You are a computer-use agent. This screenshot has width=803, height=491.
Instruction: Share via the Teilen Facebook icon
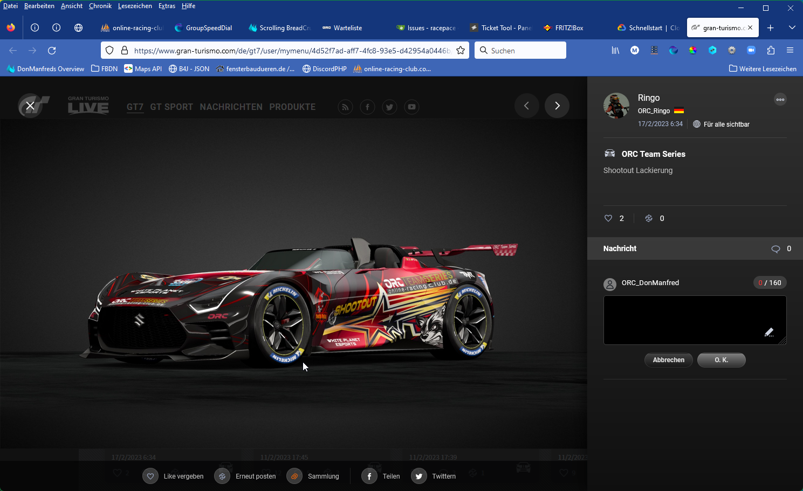(369, 476)
